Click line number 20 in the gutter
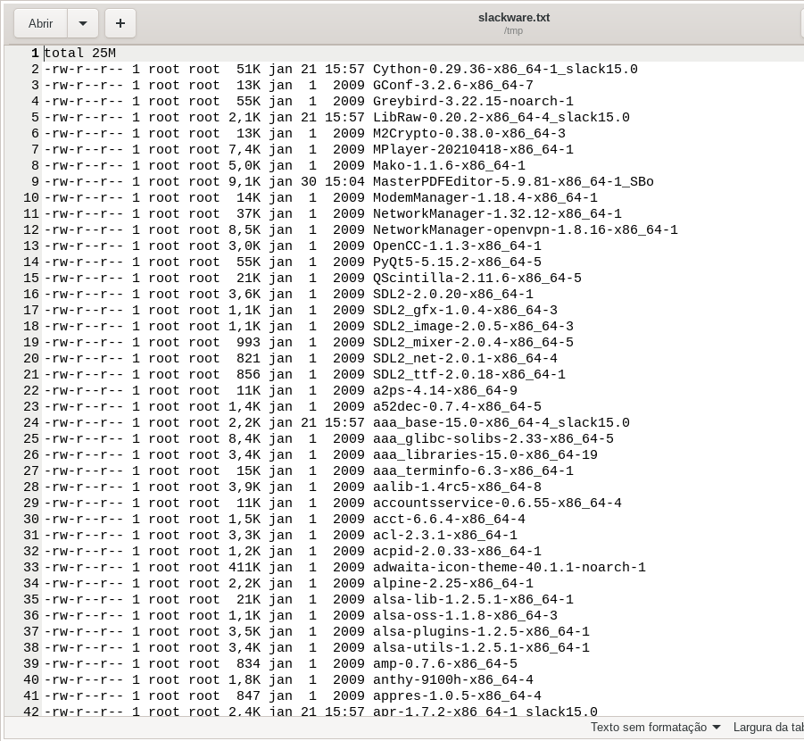Viewport: 804px width, 741px height. tap(30, 358)
